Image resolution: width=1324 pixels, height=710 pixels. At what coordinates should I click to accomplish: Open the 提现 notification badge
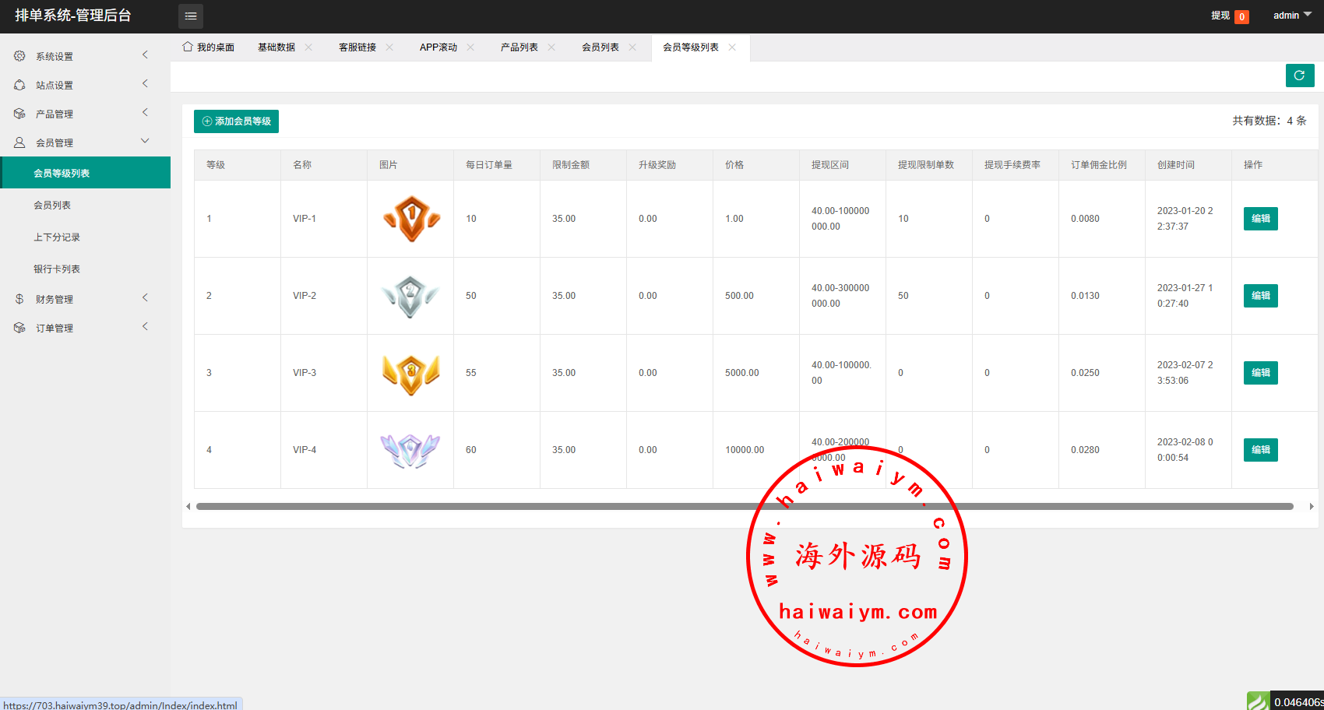click(x=1241, y=16)
